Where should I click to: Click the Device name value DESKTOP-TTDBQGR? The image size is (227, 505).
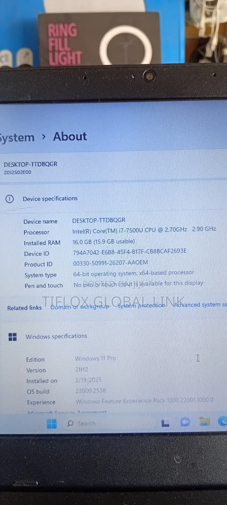(99, 220)
